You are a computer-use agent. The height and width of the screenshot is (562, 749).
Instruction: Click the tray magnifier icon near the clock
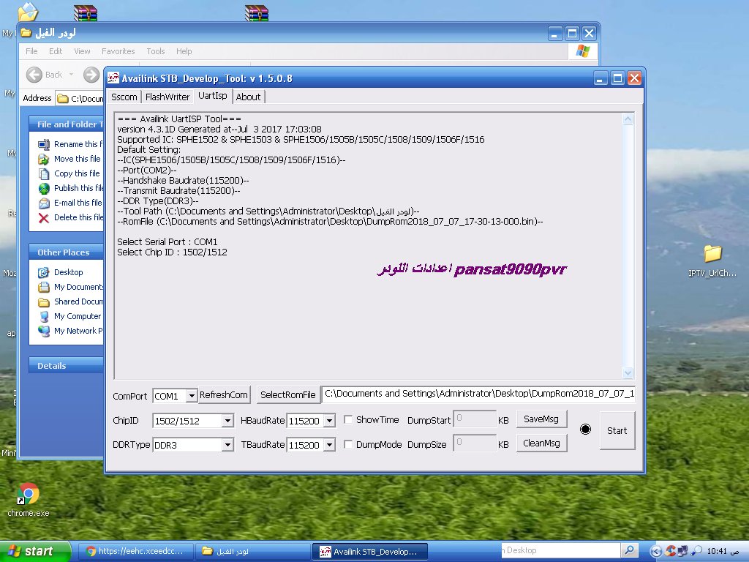coord(697,552)
